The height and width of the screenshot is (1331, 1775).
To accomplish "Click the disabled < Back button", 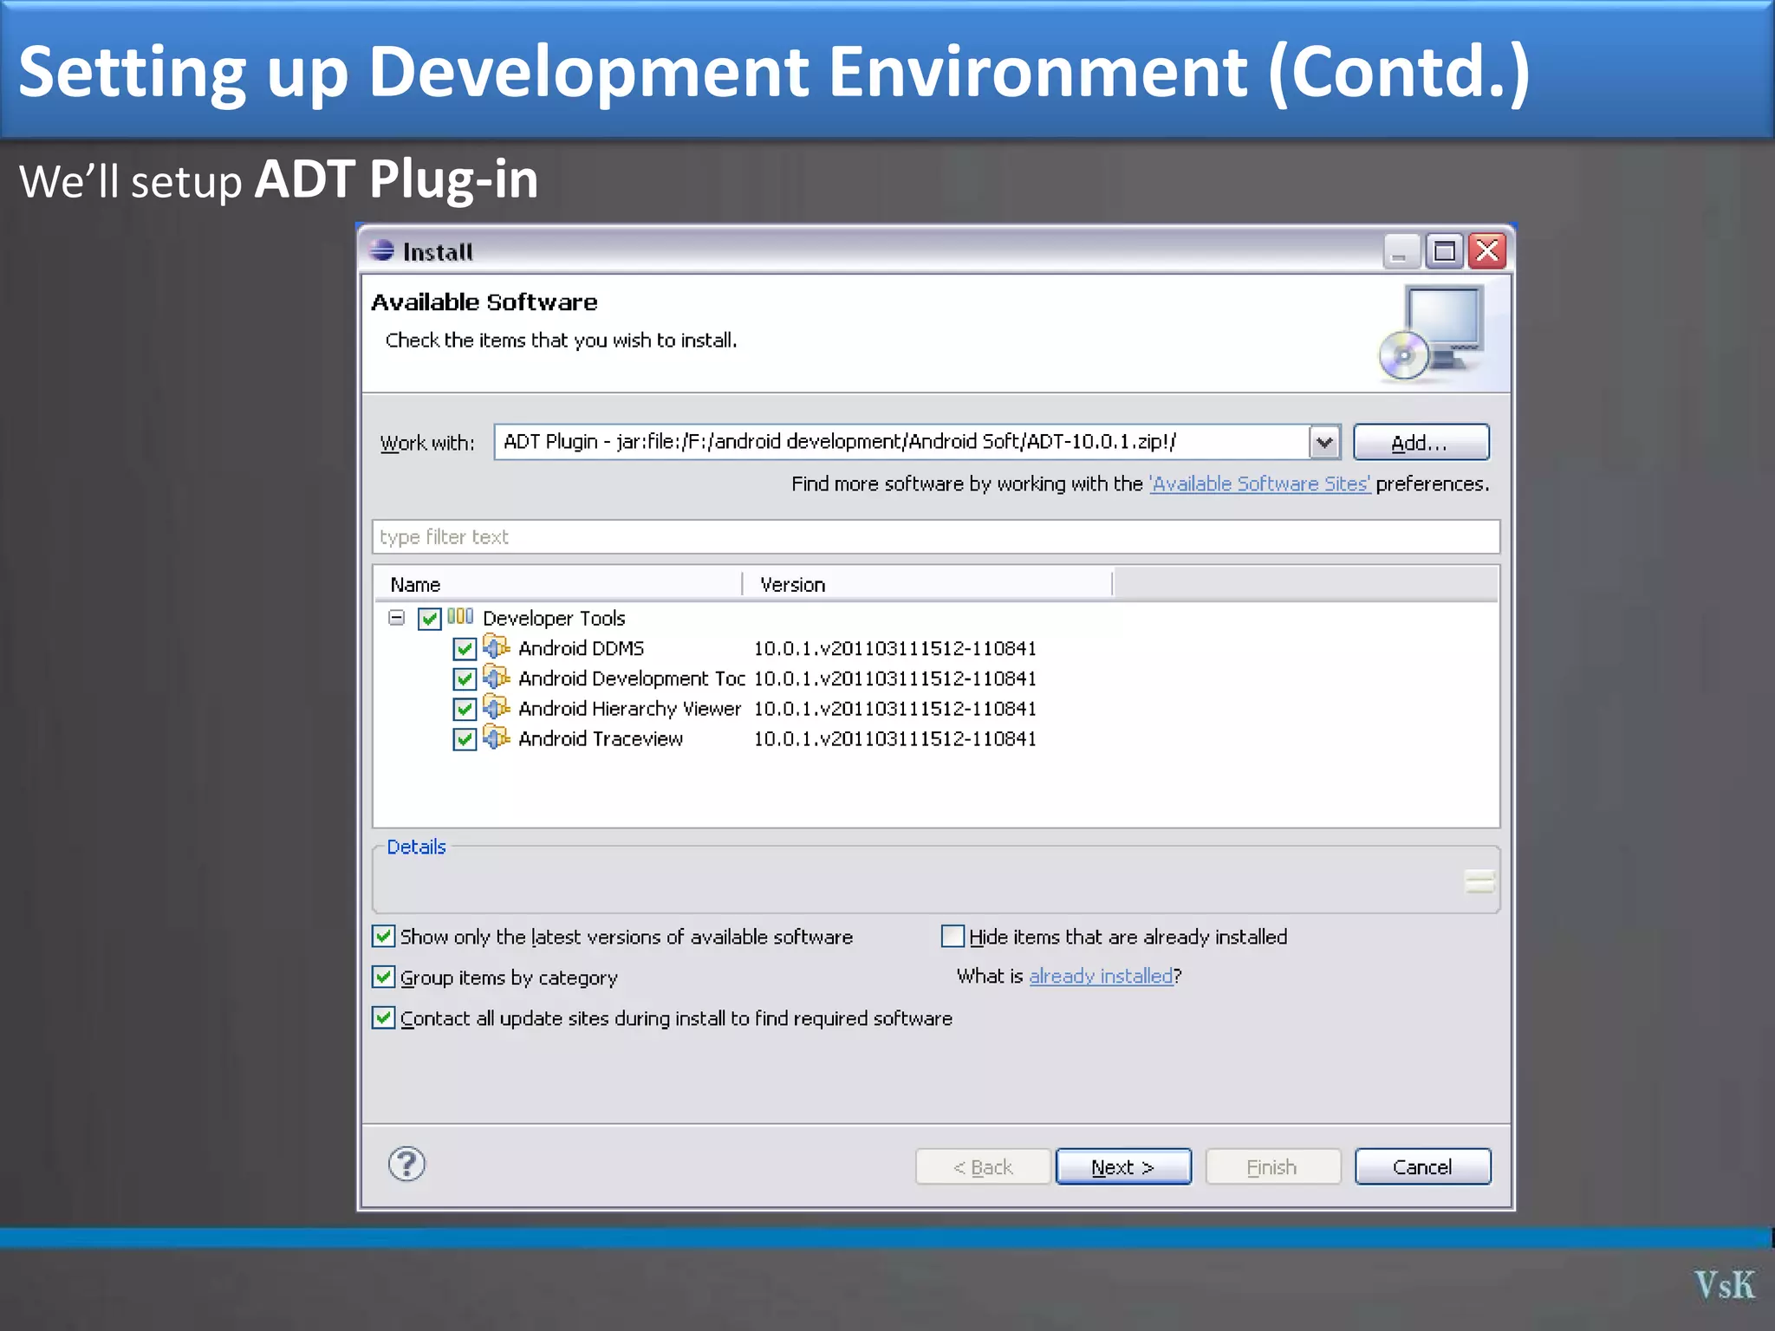I will pyautogui.click(x=983, y=1166).
